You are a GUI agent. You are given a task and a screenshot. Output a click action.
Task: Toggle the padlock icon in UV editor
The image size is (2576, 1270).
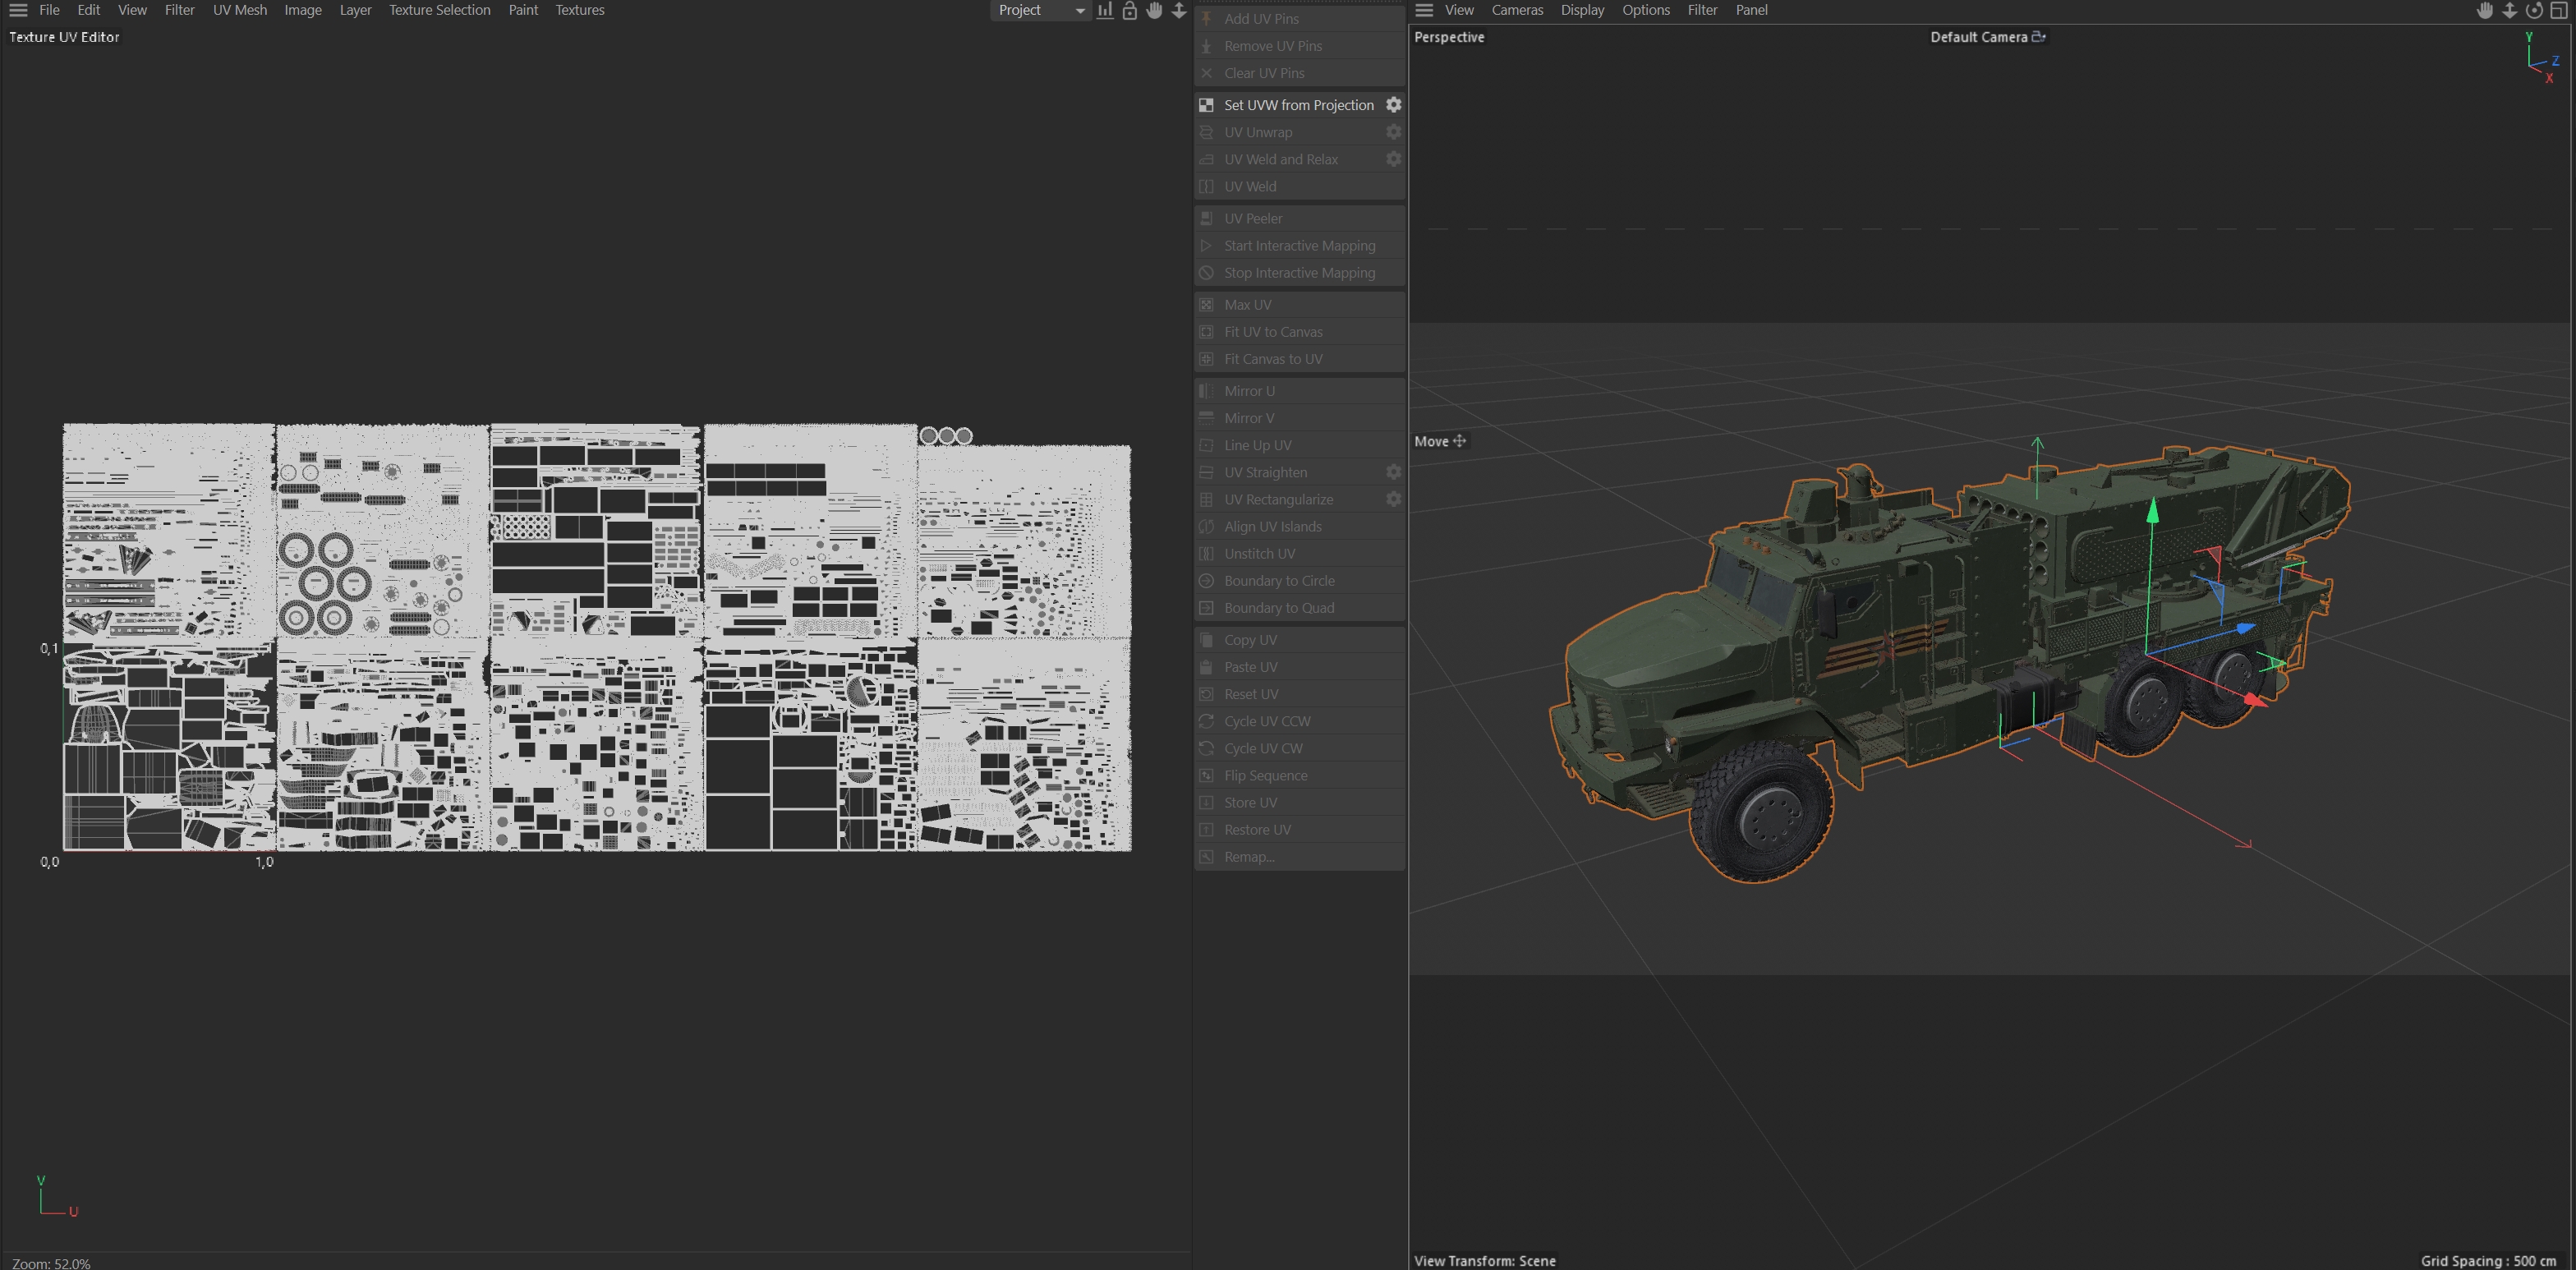coord(1129,10)
